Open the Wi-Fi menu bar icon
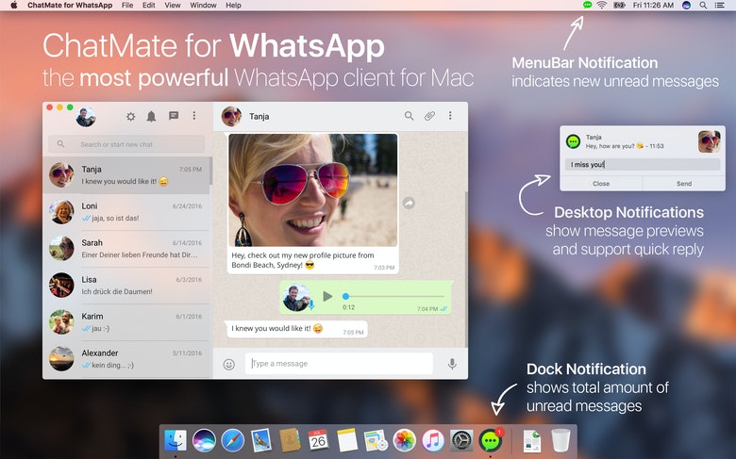The image size is (736, 459). 602,5
